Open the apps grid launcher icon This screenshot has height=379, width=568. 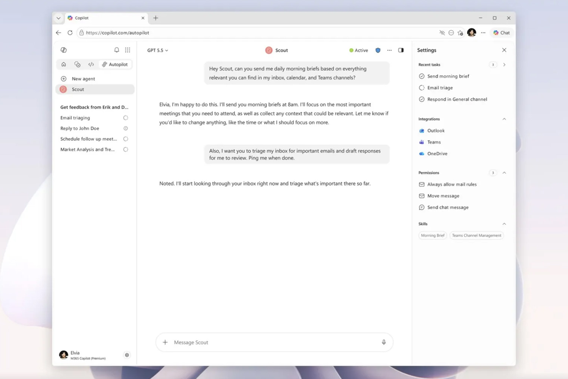(x=127, y=50)
